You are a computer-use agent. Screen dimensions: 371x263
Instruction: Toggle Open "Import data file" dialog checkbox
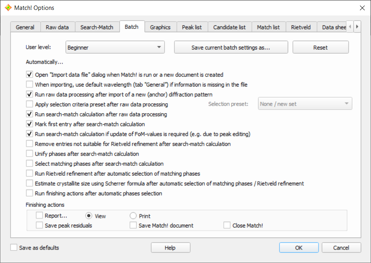coord(29,74)
